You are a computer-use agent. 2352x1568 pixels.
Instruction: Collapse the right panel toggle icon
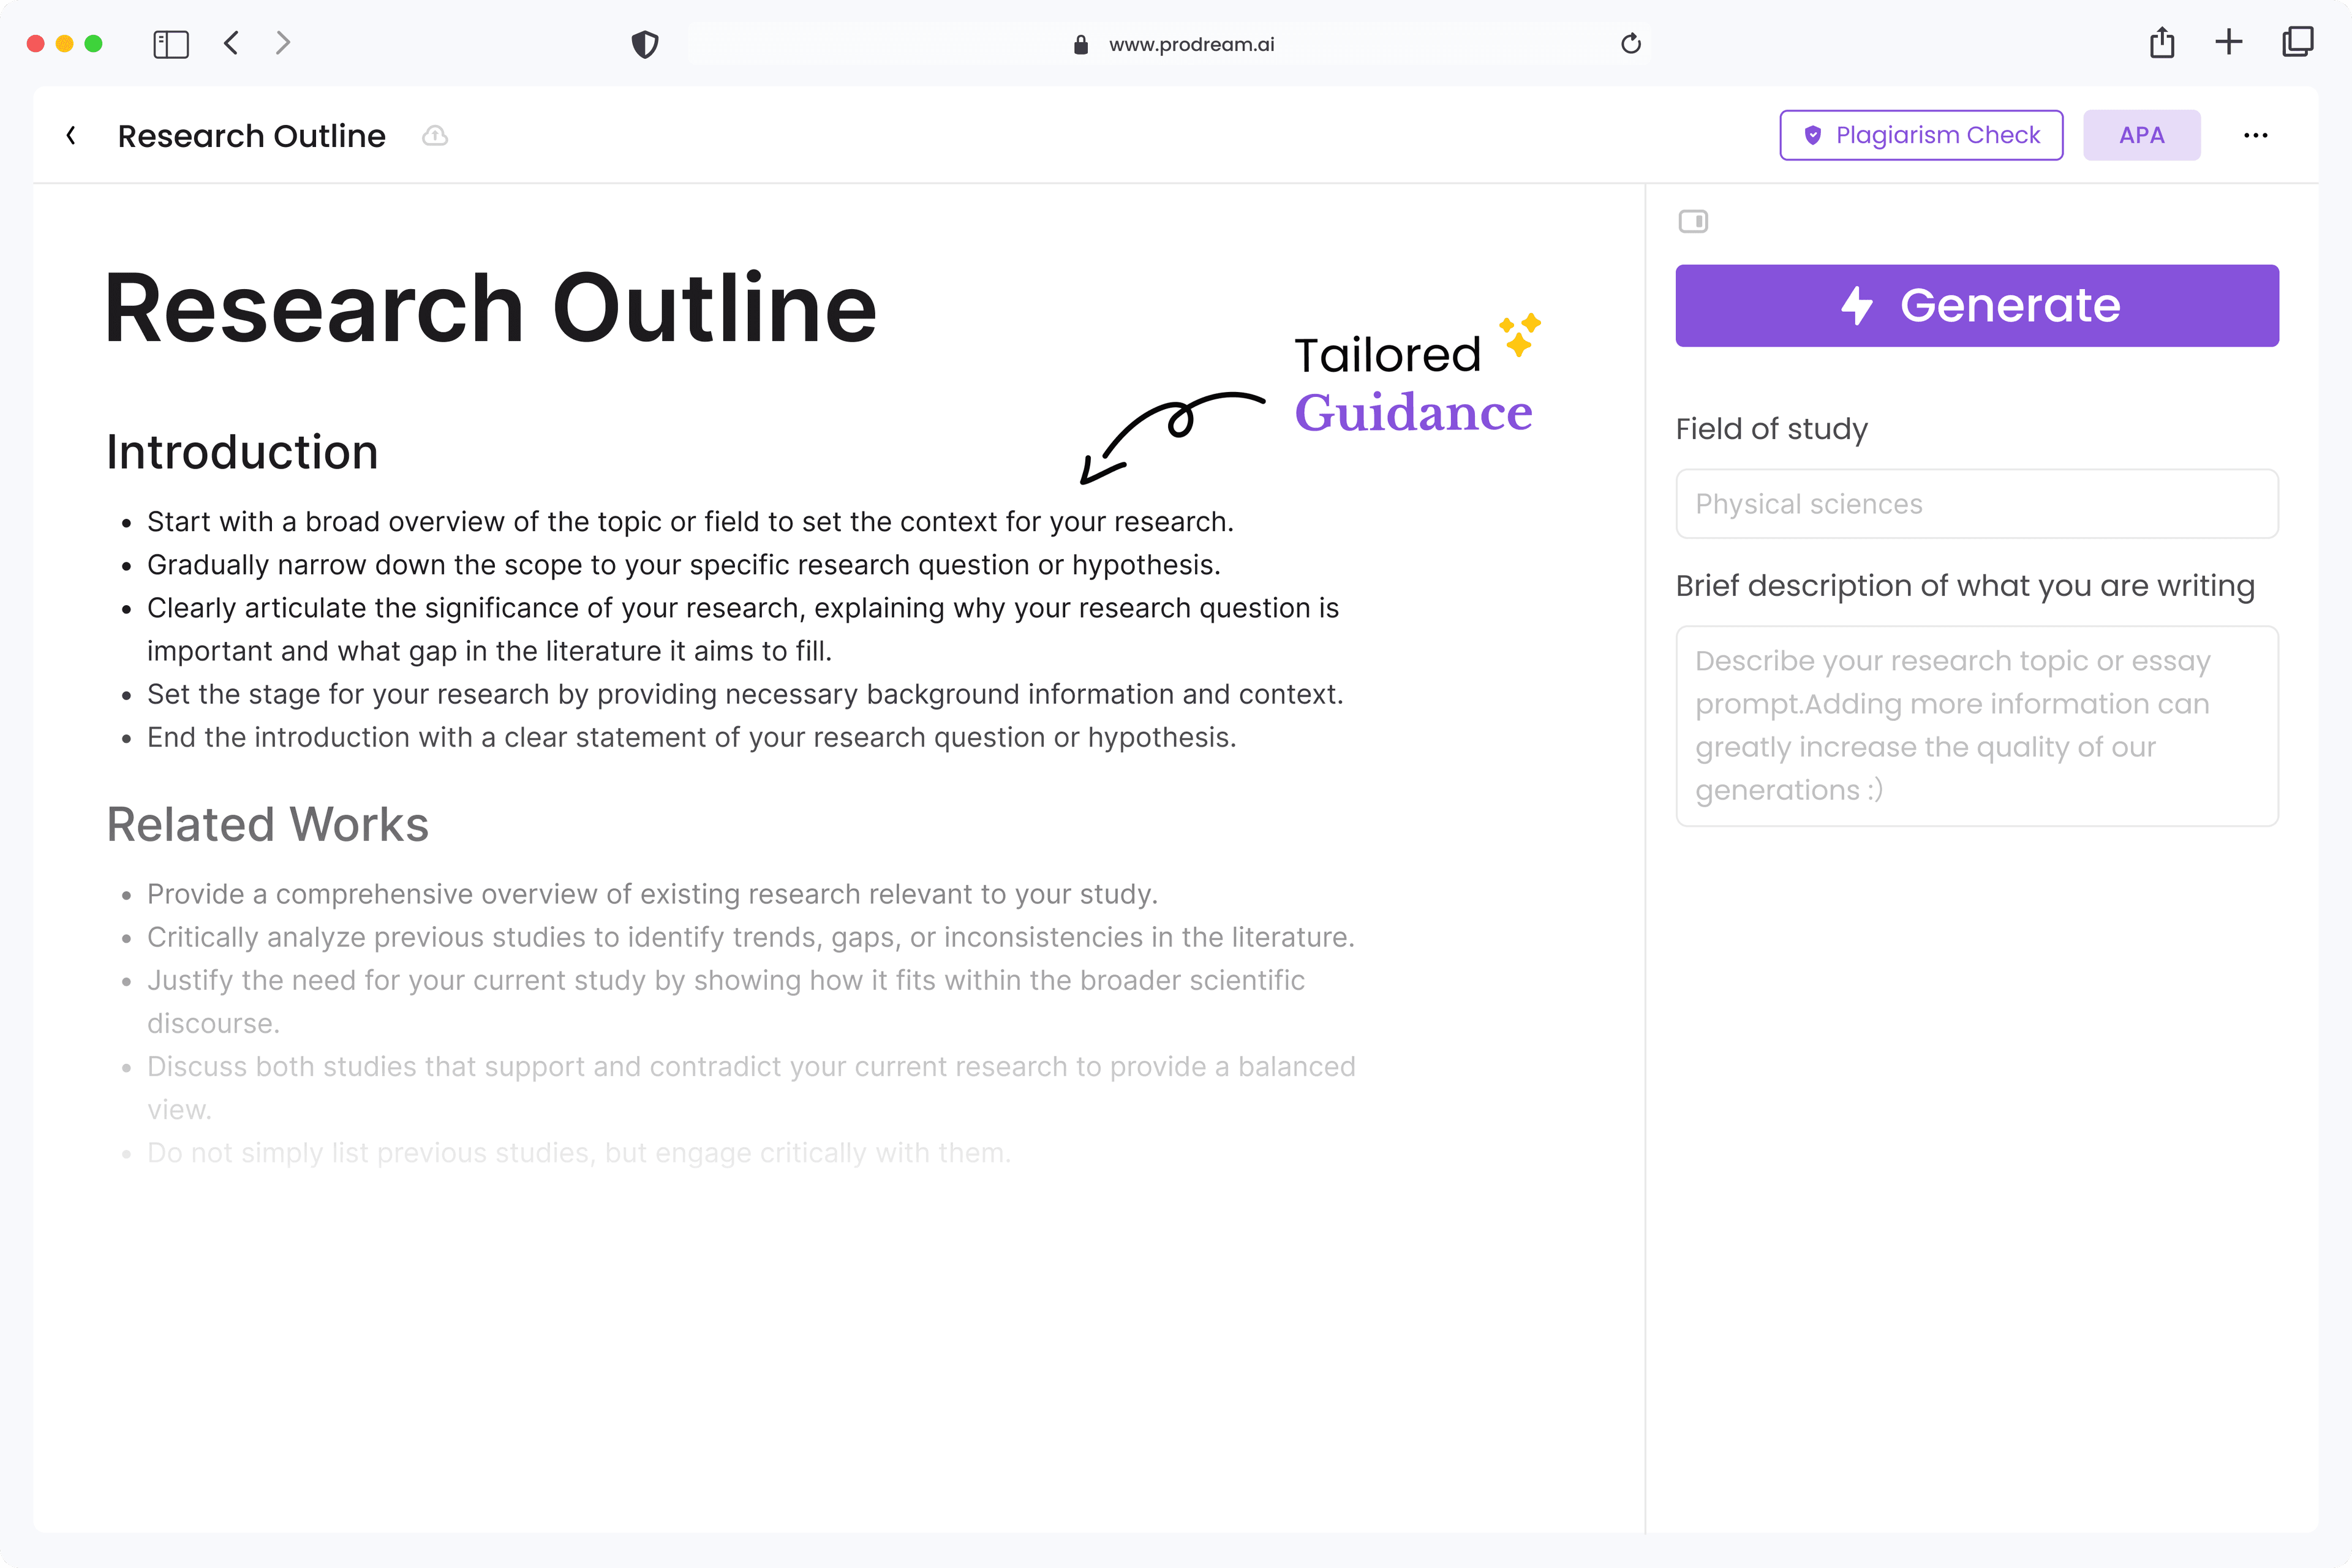point(1693,221)
